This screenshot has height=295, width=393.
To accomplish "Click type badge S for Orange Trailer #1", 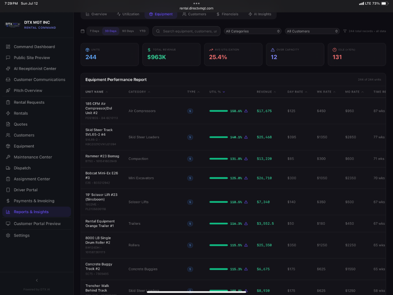I will [190, 224].
